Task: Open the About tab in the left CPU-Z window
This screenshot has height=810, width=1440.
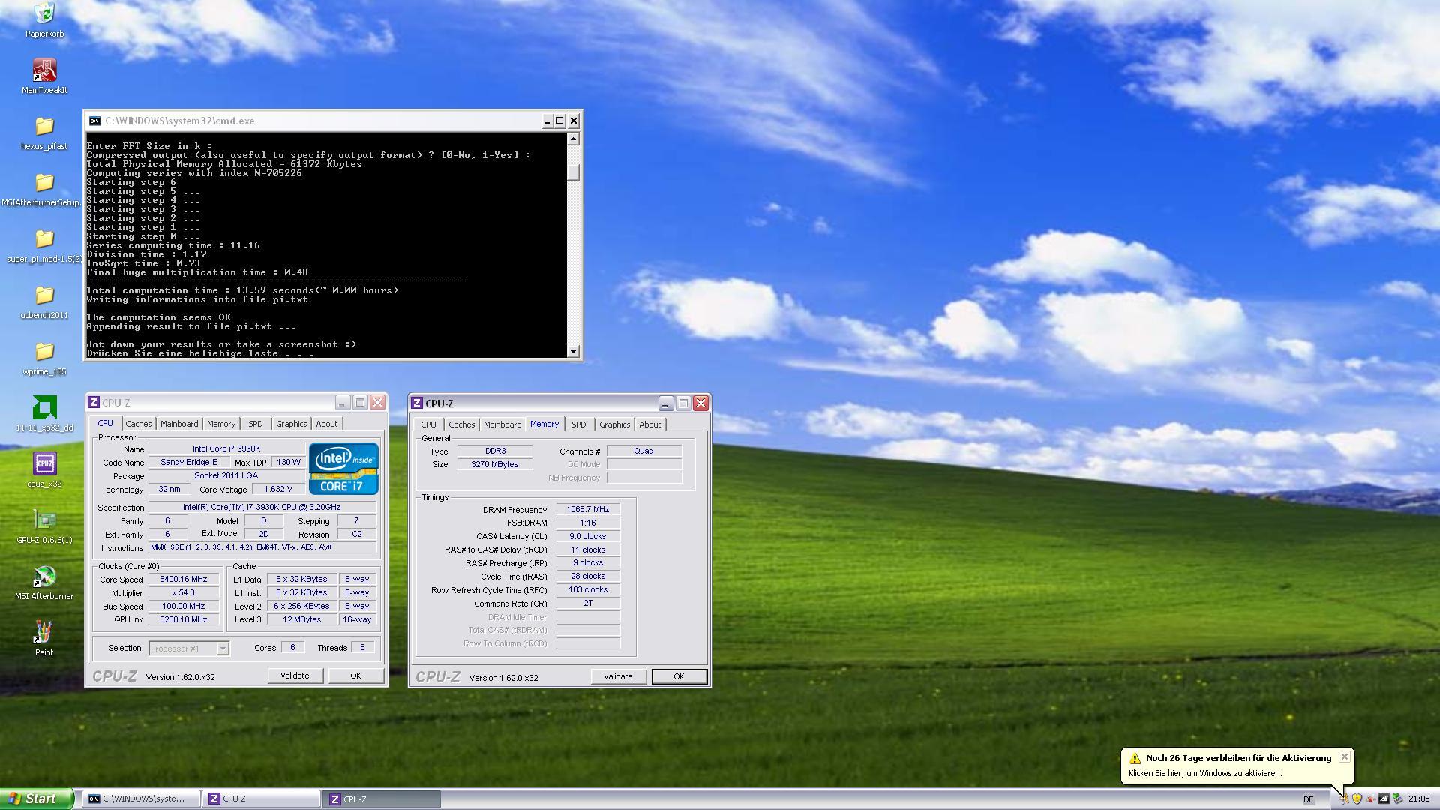Action: click(327, 424)
